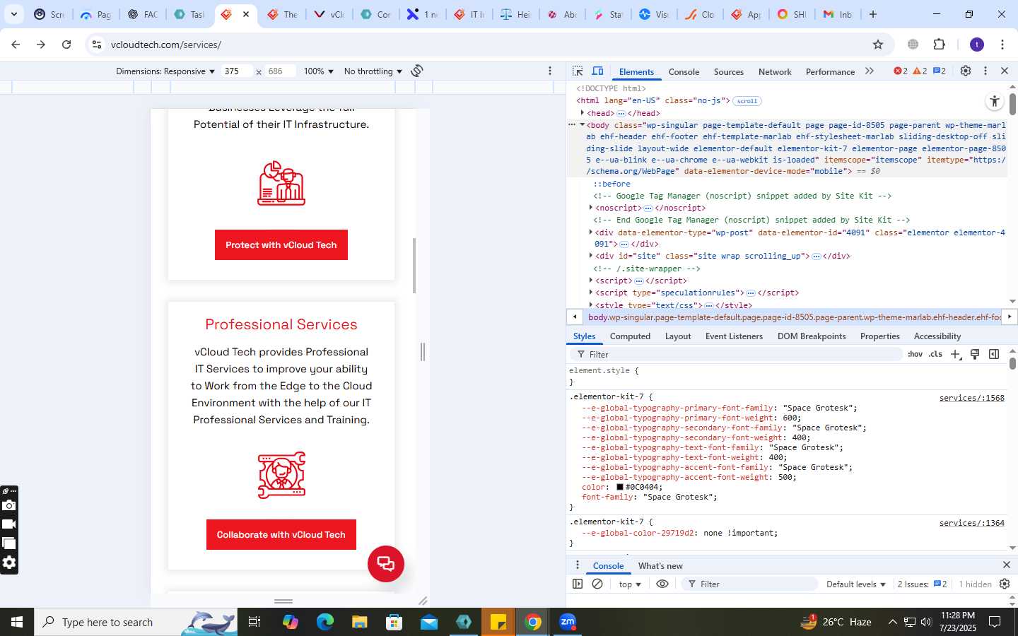Screen dimensions: 1018x636
Task: Click the Console Filter input
Action: coord(749,584)
